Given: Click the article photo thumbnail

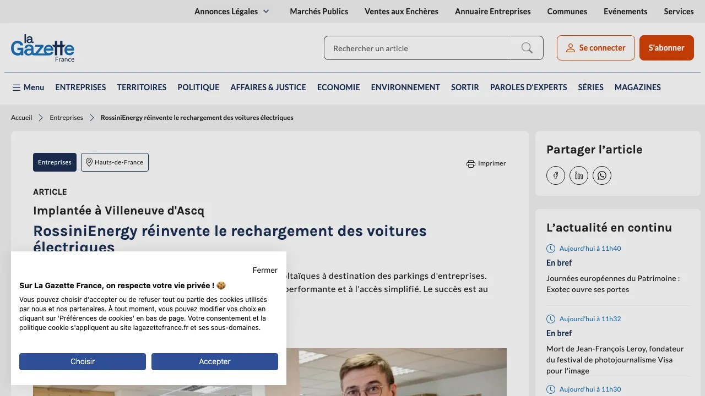Looking at the screenshot, I should (397, 372).
